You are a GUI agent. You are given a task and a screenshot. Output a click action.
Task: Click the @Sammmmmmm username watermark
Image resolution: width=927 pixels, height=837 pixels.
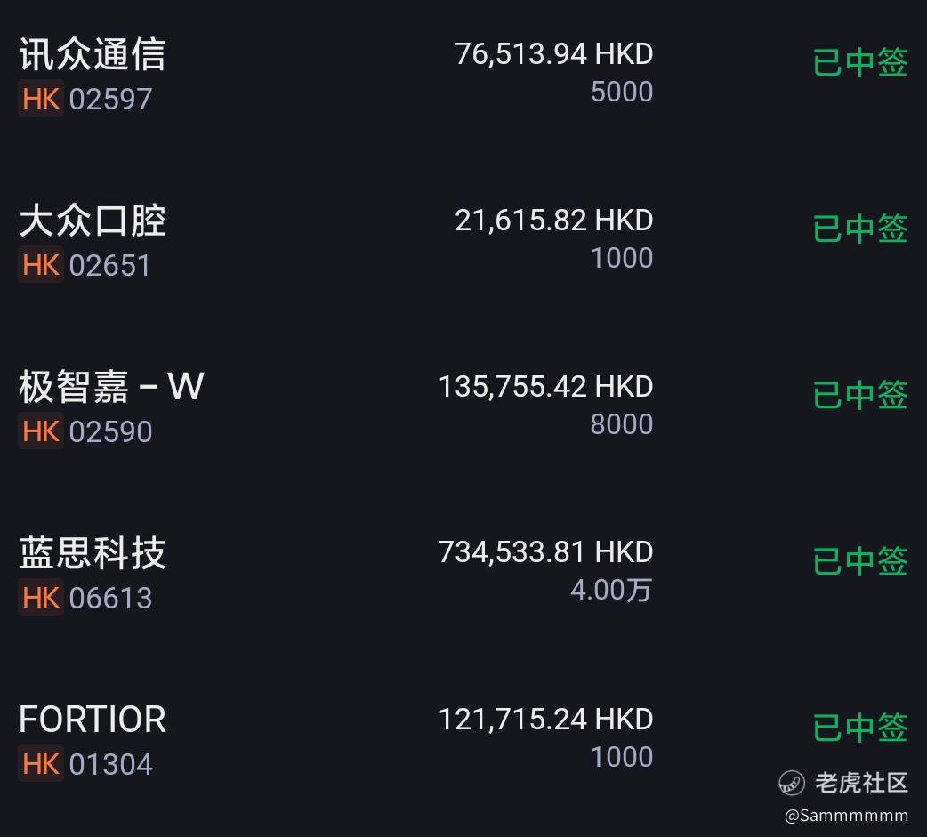tap(846, 816)
